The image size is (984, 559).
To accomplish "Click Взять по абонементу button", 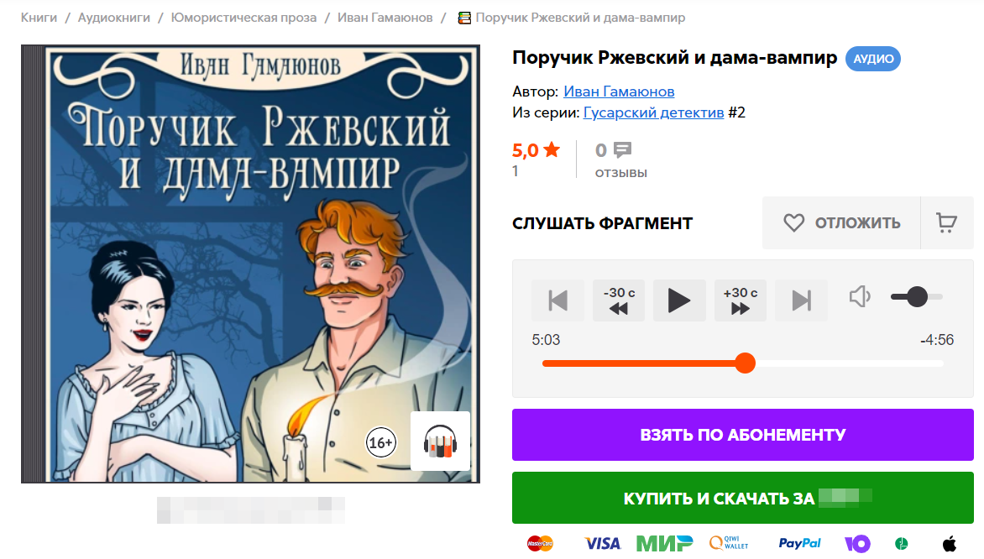I will pyautogui.click(x=742, y=435).
